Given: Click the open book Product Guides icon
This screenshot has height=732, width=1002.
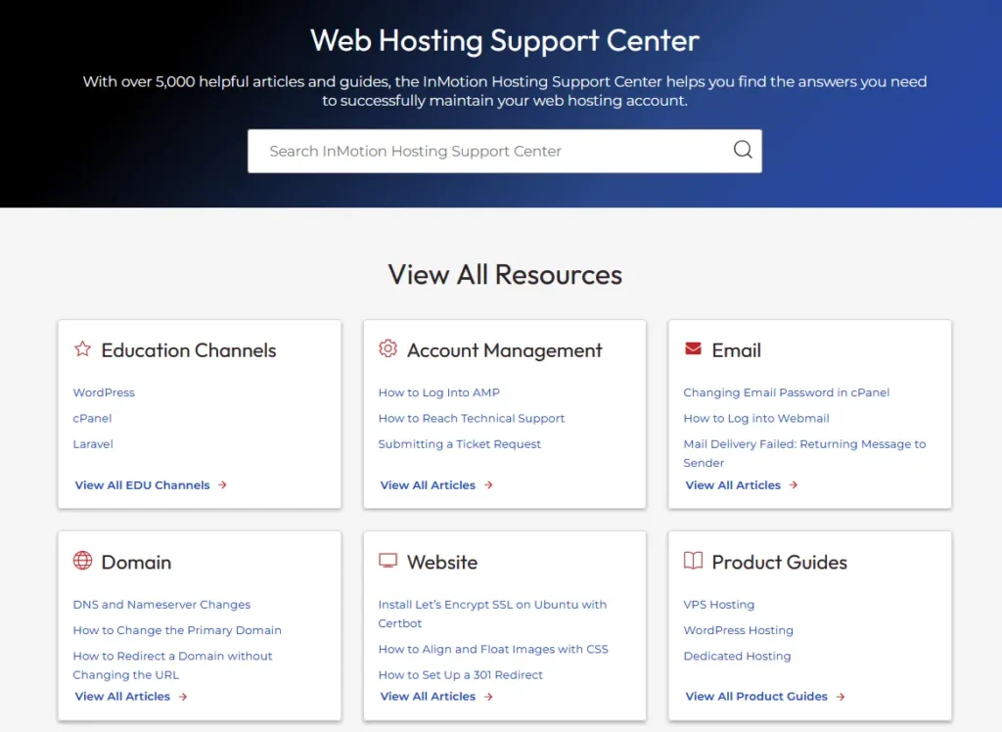Looking at the screenshot, I should (693, 561).
